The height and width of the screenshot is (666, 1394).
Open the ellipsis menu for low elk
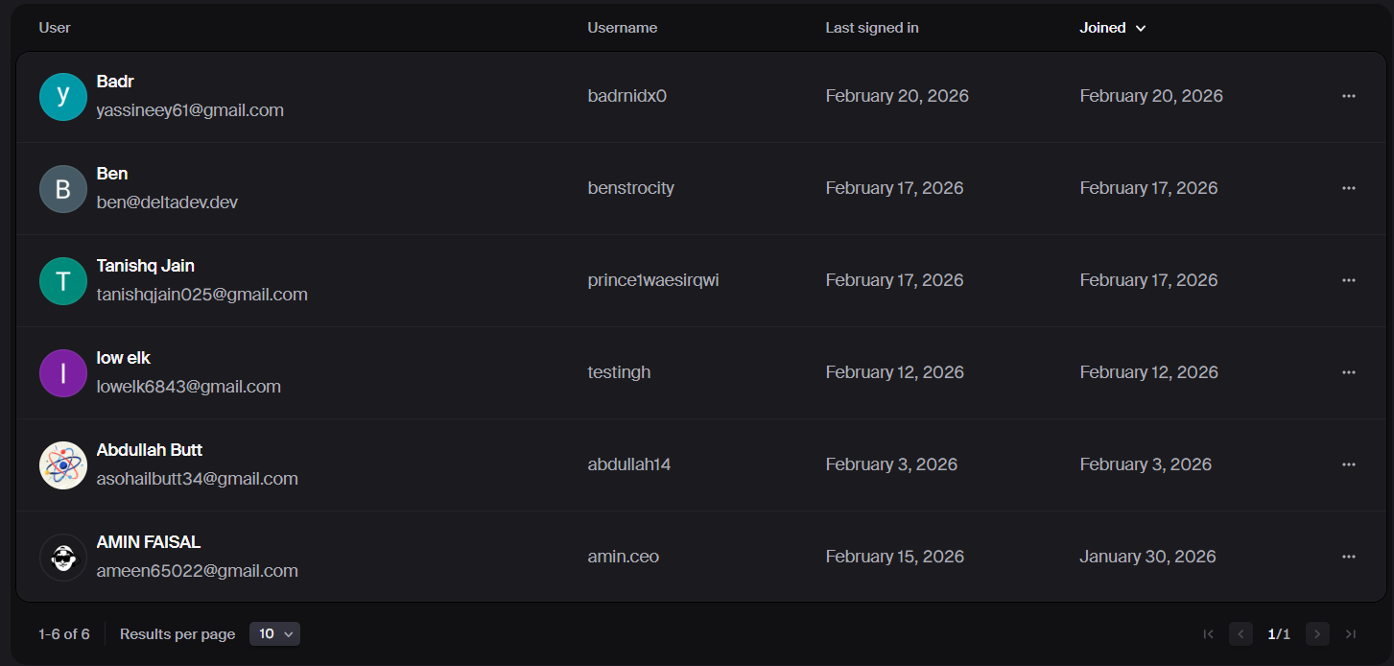[x=1348, y=372]
